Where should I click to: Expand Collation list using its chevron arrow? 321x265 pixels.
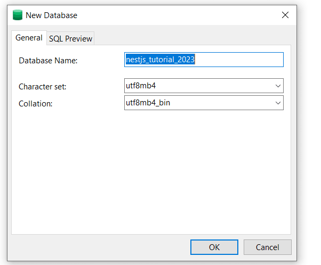[x=278, y=103]
